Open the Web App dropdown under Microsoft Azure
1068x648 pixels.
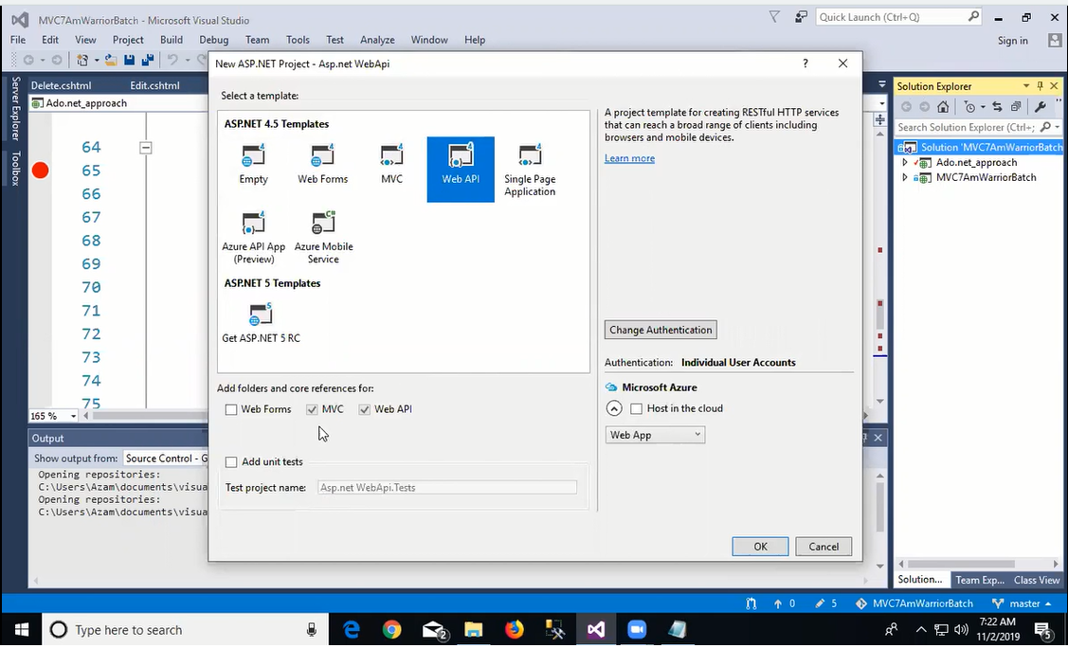point(655,435)
